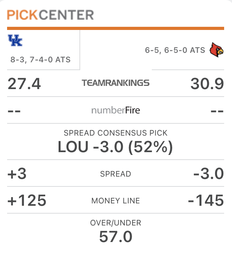This screenshot has height=257, width=232.
Task: Select Louisville's -145 money line
Action: 206,200
